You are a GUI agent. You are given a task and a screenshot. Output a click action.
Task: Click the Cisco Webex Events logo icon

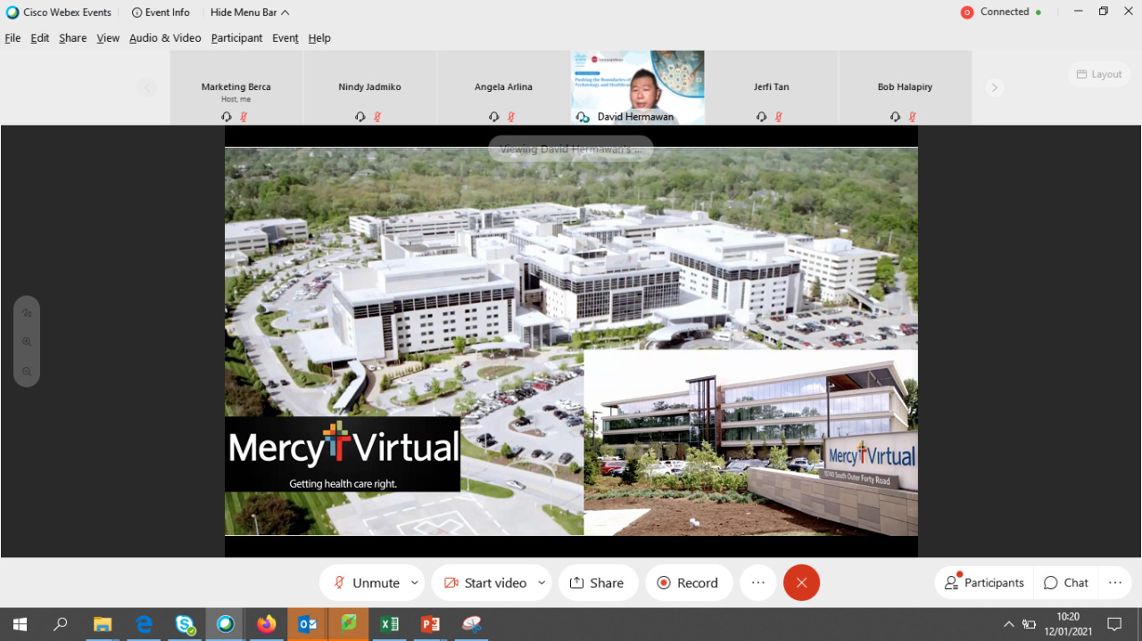point(12,12)
